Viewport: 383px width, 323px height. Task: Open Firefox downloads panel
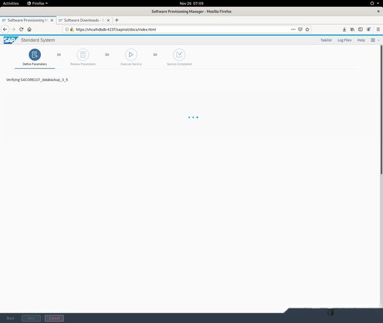click(x=344, y=29)
